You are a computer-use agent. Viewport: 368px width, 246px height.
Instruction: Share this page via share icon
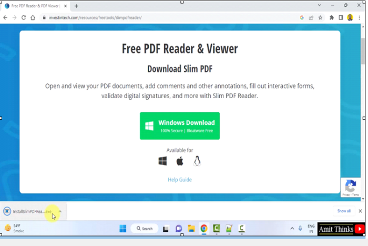[x=311, y=17]
